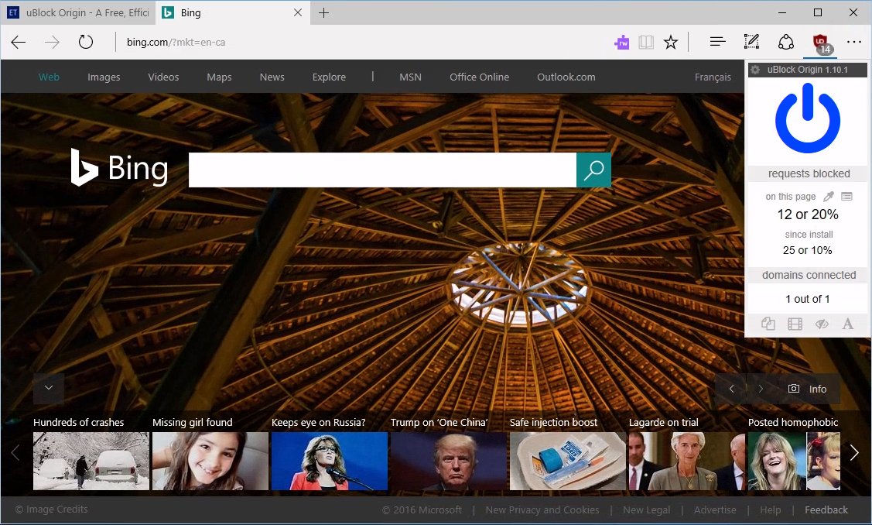
Task: Open New Legal footer link
Action: click(646, 510)
